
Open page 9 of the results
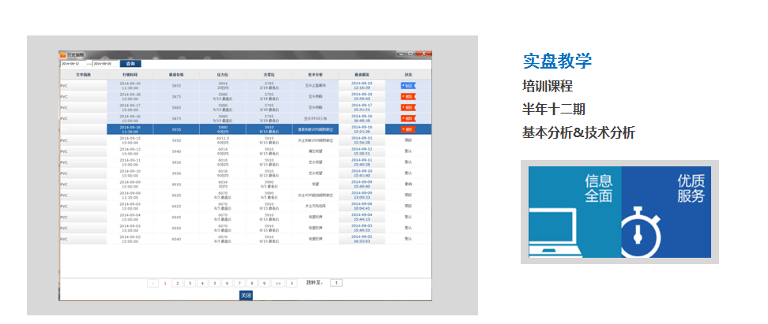coord(264,283)
